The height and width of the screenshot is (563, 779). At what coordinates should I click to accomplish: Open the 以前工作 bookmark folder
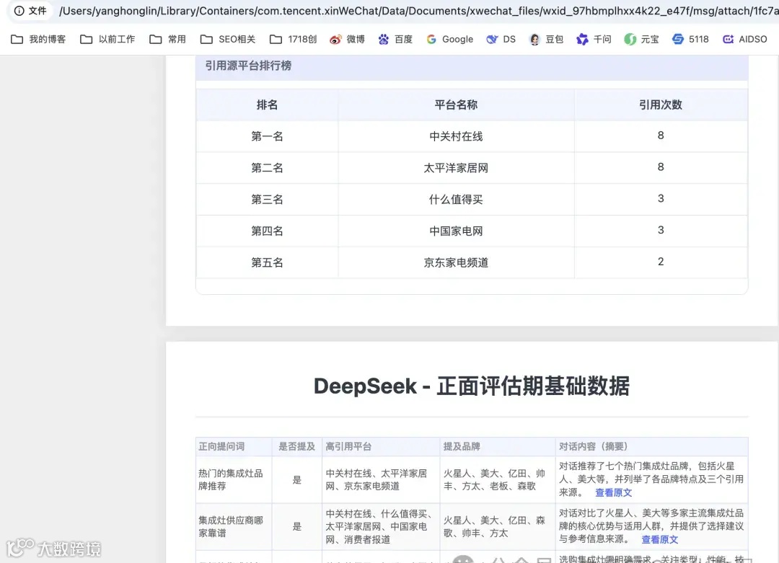click(x=107, y=39)
